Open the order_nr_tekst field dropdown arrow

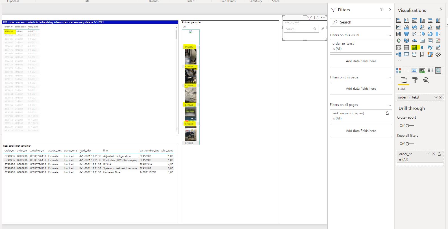coord(436,97)
